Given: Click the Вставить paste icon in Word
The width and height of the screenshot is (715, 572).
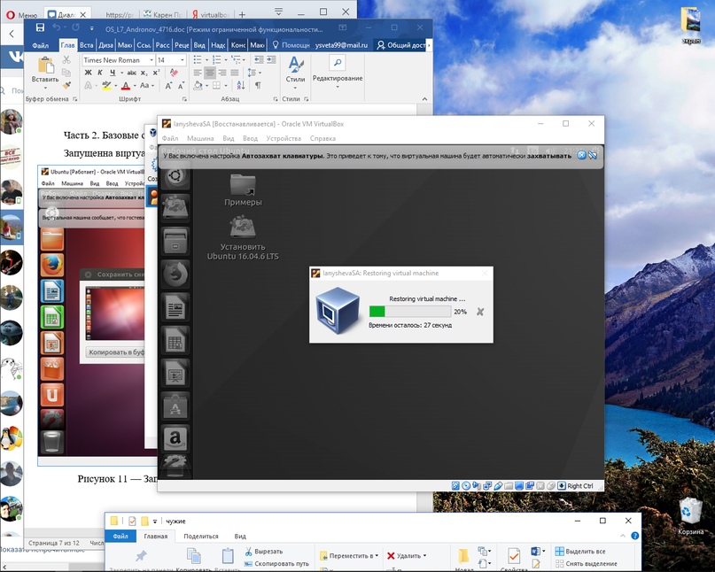Looking at the screenshot, I should (44, 65).
